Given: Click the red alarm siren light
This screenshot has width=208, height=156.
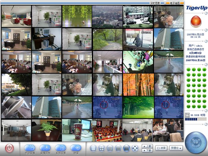Looking at the screenshot, I should (x=196, y=21).
